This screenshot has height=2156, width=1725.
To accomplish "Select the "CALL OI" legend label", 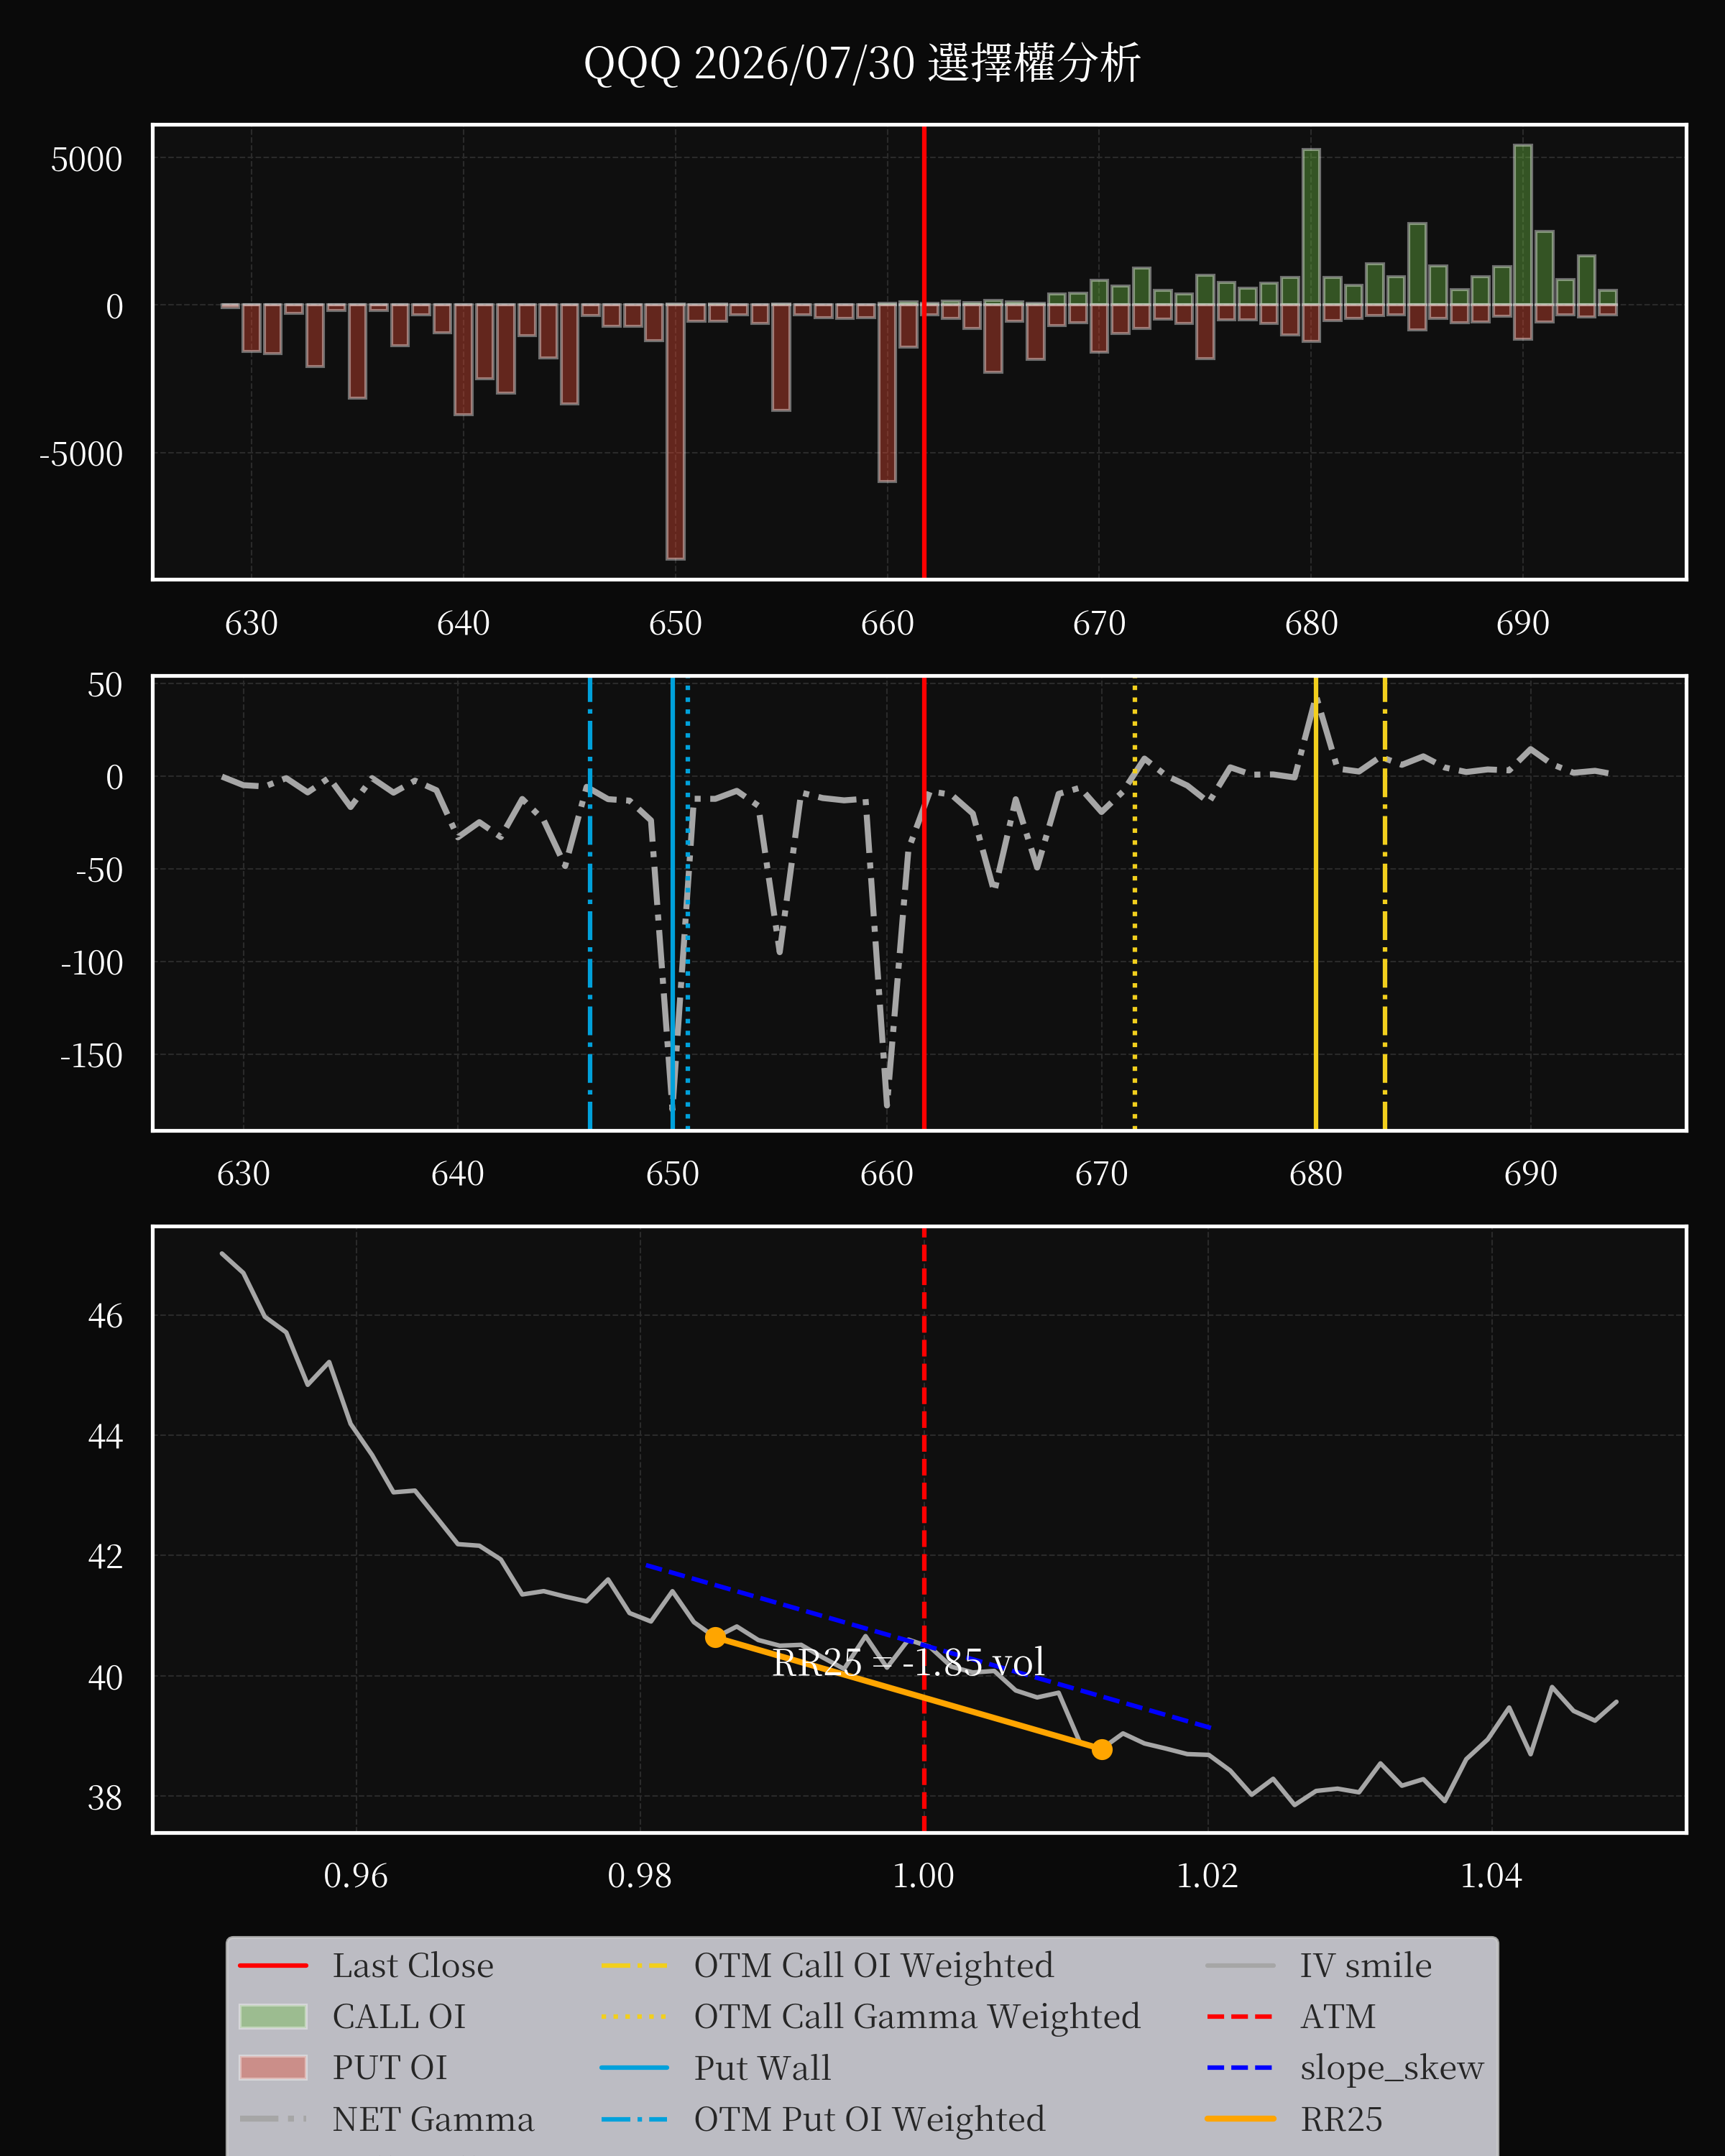I will [399, 2016].
